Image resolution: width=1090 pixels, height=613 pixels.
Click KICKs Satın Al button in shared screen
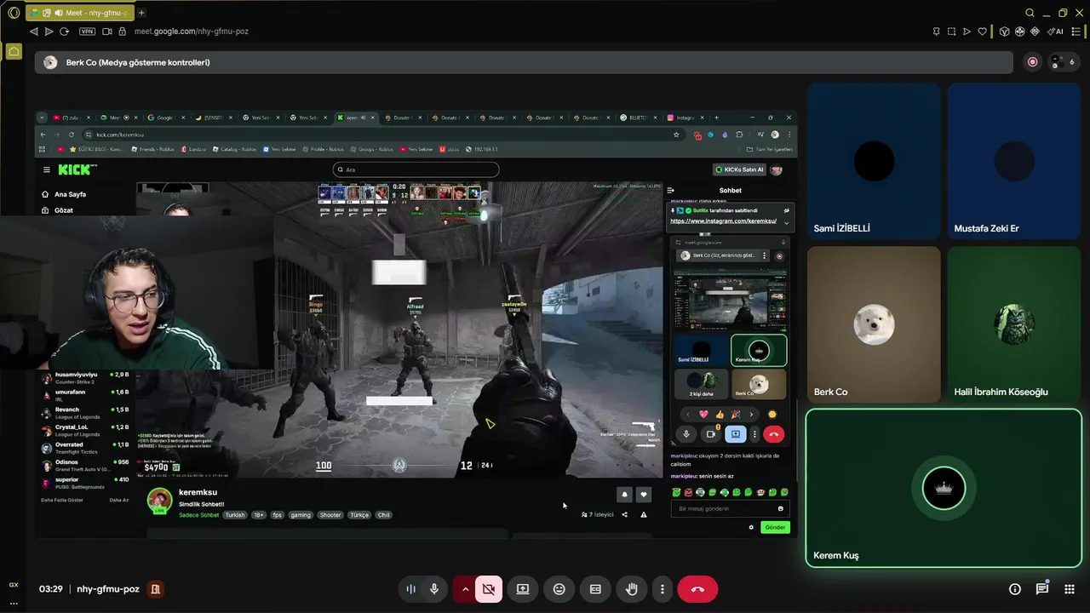point(739,169)
